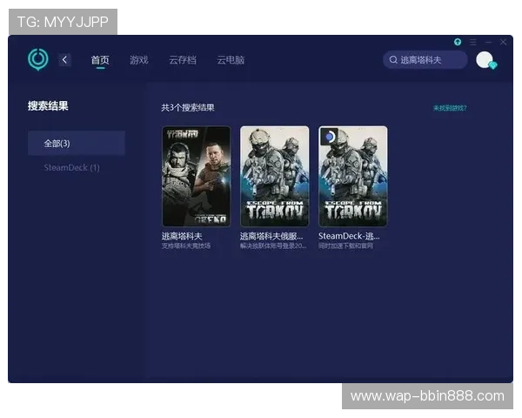Select the 全部(3) filter
The image size is (522, 418).
click(x=77, y=144)
